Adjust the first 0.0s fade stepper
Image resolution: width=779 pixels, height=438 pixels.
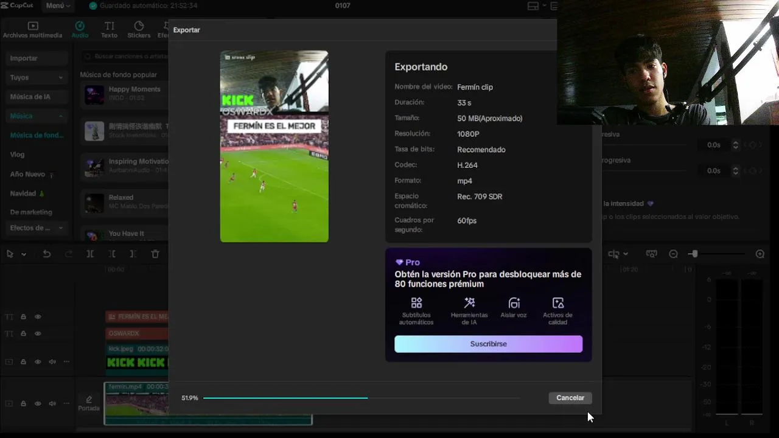click(x=735, y=145)
